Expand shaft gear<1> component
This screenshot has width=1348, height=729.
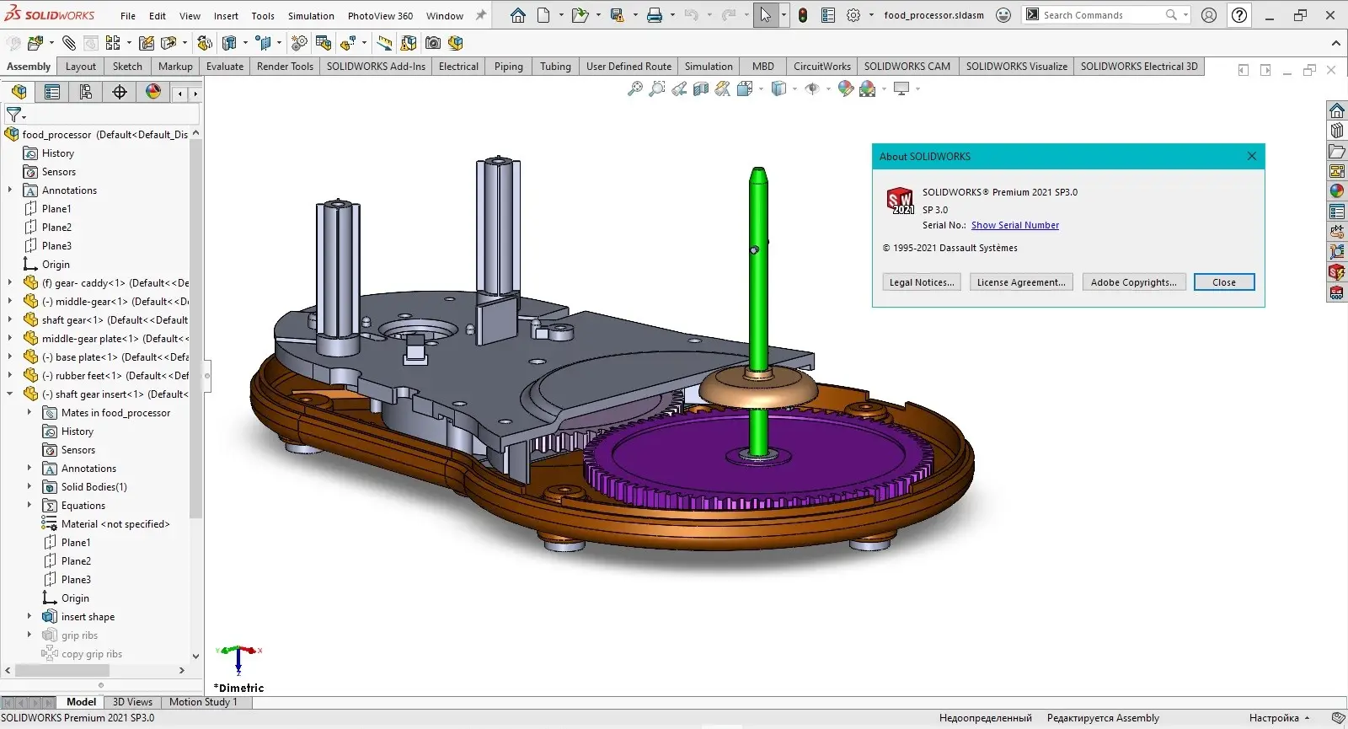pyautogui.click(x=10, y=320)
